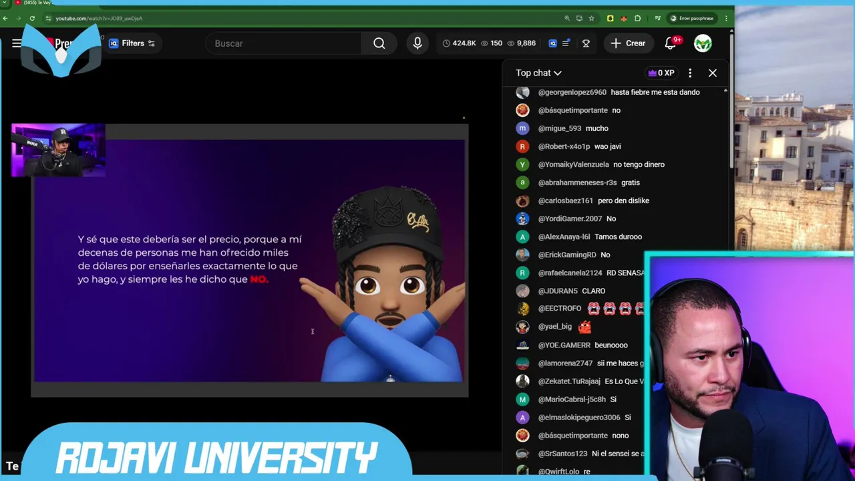Click the avatar of @yael_big
This screenshot has height=481, width=855.
[522, 327]
